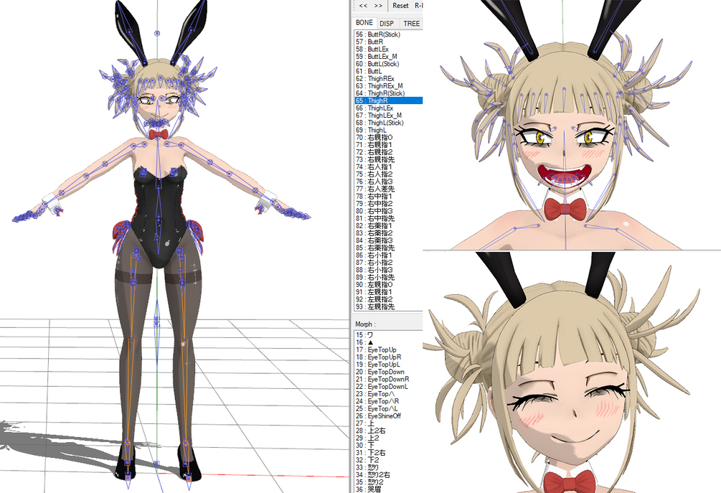Select bone '73 : 右親指先'

[389, 159]
